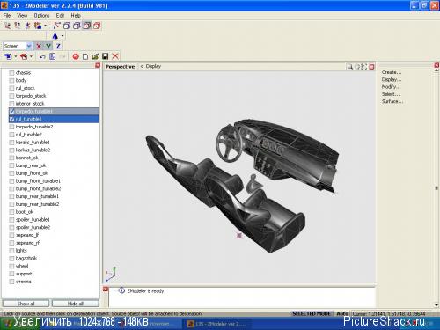
Task: Click the red X delete icon
Action: coord(115,56)
